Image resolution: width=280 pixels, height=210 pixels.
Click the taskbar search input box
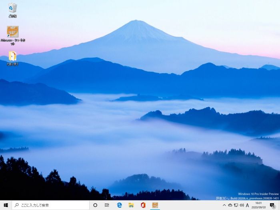click(50, 205)
